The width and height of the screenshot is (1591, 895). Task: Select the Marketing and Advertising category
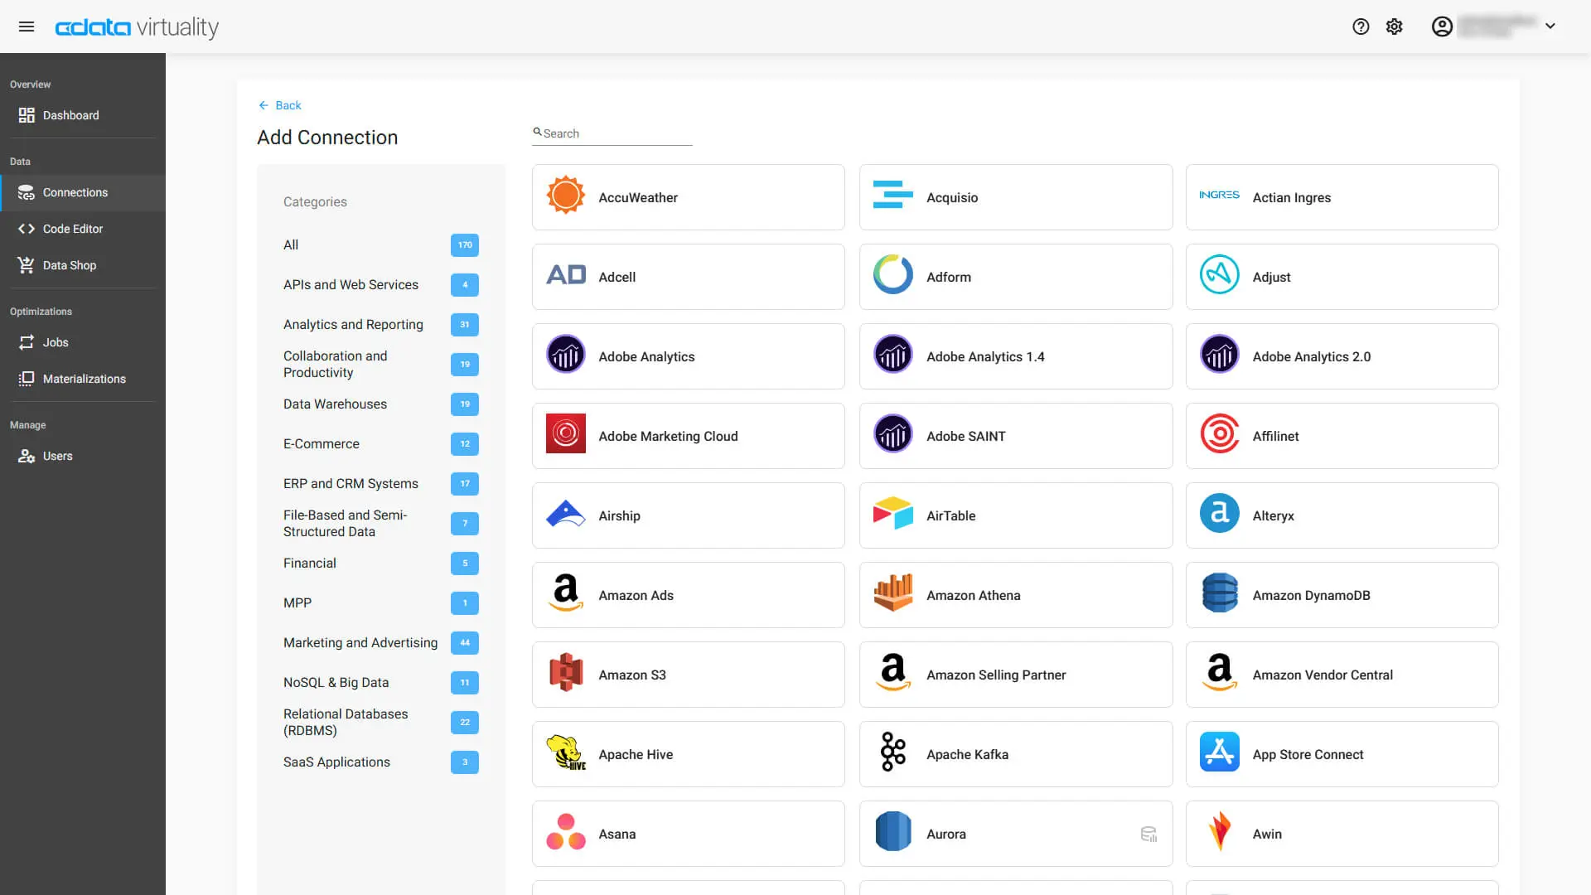[360, 643]
